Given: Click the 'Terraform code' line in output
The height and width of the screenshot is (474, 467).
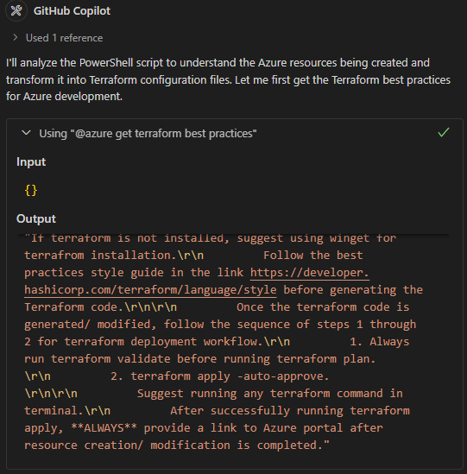Looking at the screenshot, I should coord(101,307).
